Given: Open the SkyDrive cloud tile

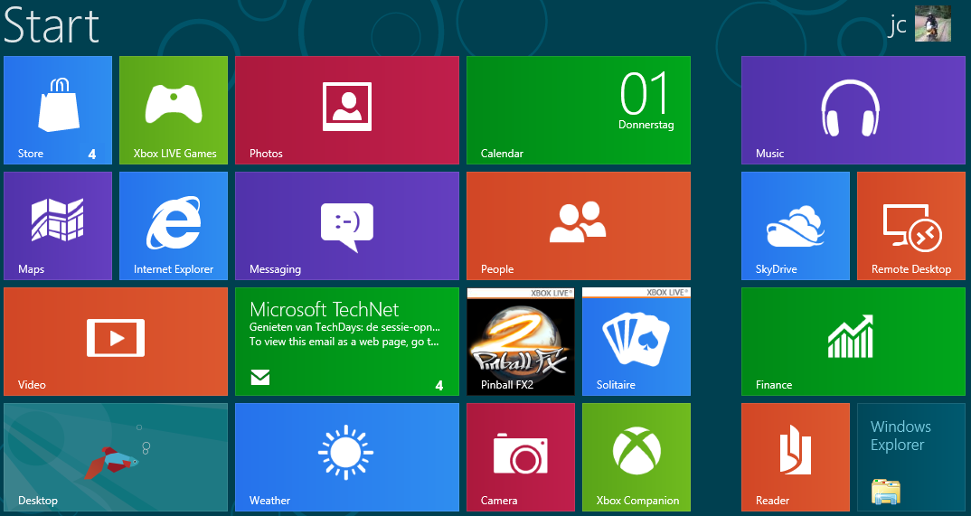Looking at the screenshot, I should pos(796,226).
